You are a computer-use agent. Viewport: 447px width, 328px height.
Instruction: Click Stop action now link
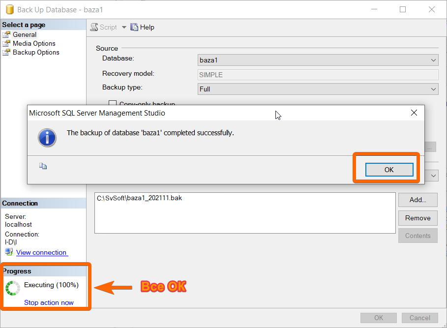pyautogui.click(x=49, y=302)
